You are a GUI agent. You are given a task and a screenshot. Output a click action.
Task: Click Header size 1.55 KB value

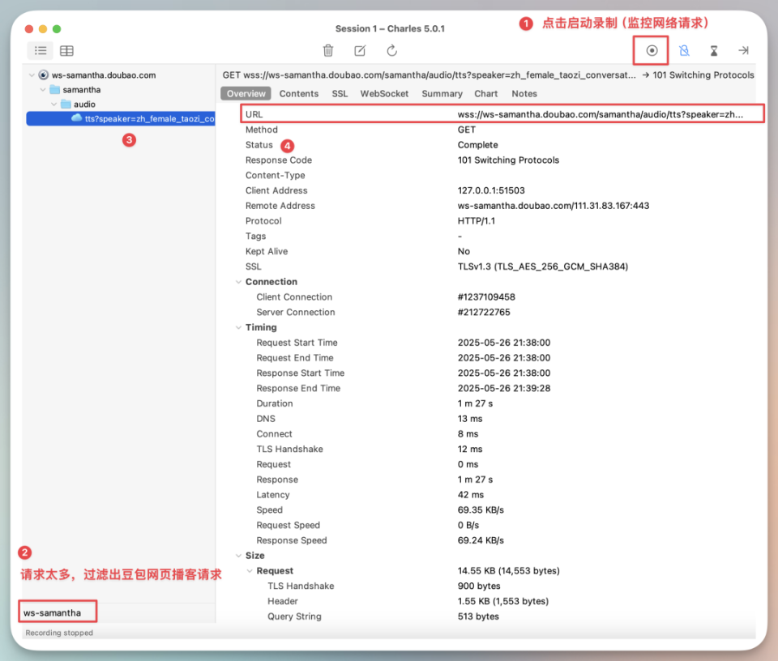tap(503, 602)
